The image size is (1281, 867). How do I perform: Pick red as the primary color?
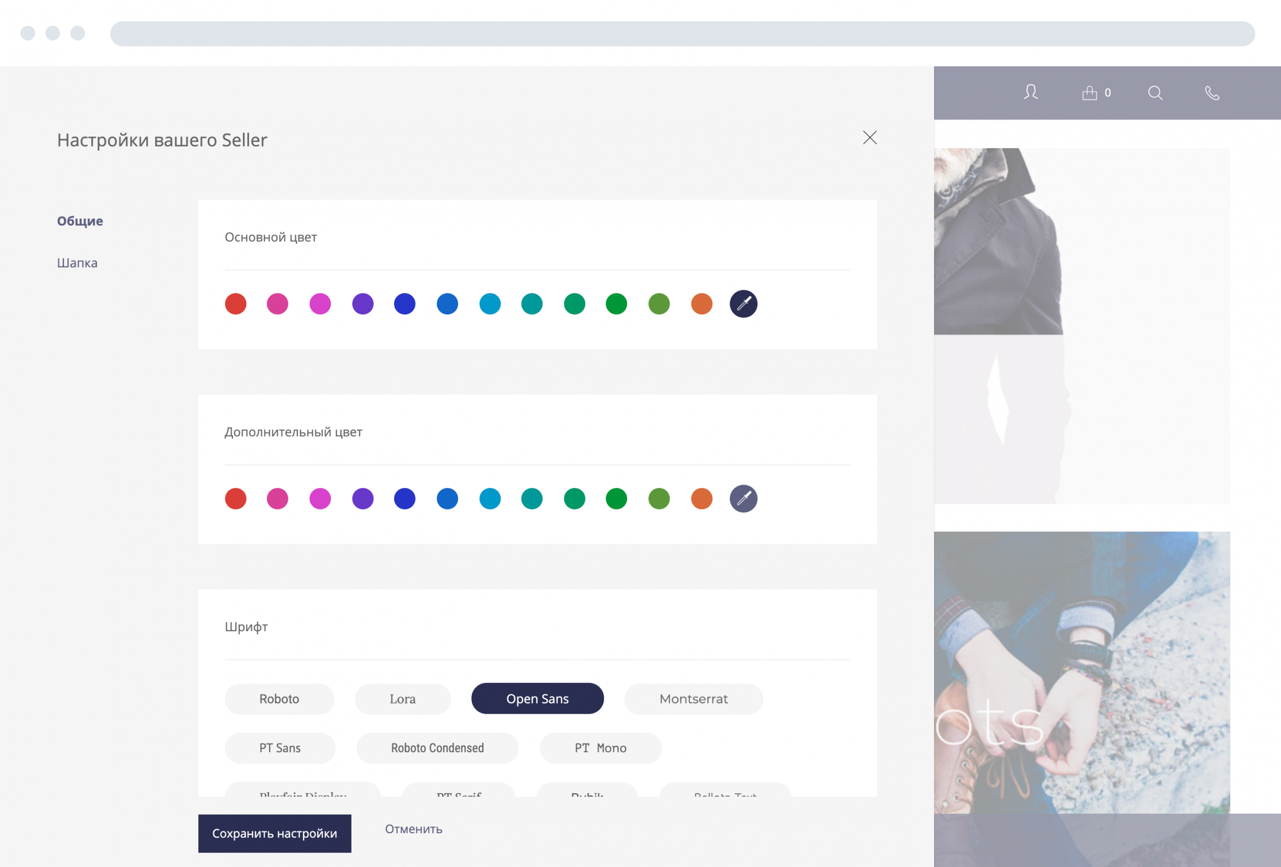pyautogui.click(x=235, y=304)
